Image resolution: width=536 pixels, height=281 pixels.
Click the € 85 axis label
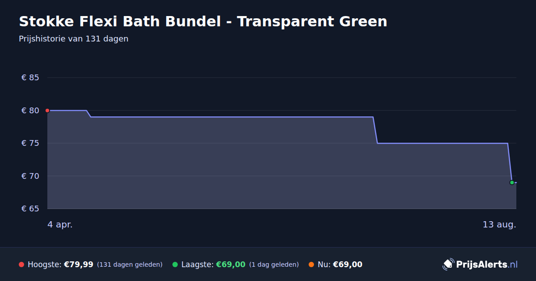[30, 78]
